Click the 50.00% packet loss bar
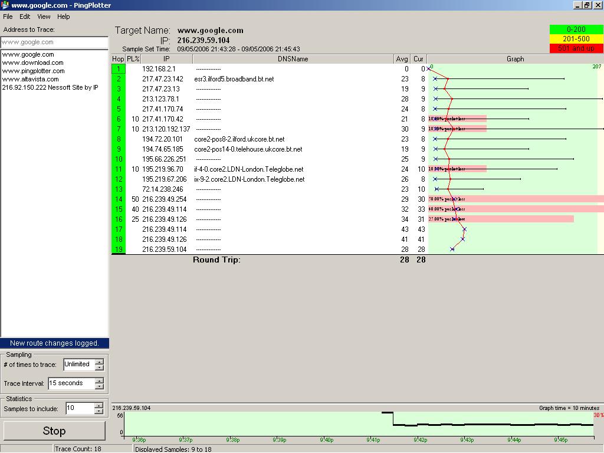 pos(516,199)
